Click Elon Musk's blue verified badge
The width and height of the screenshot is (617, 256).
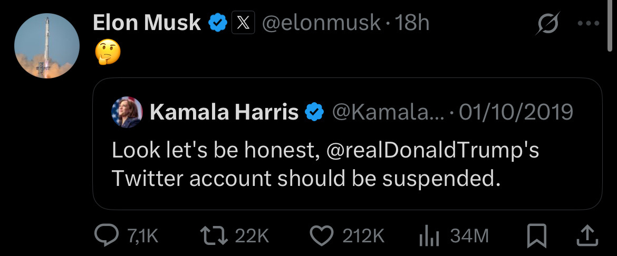point(218,23)
